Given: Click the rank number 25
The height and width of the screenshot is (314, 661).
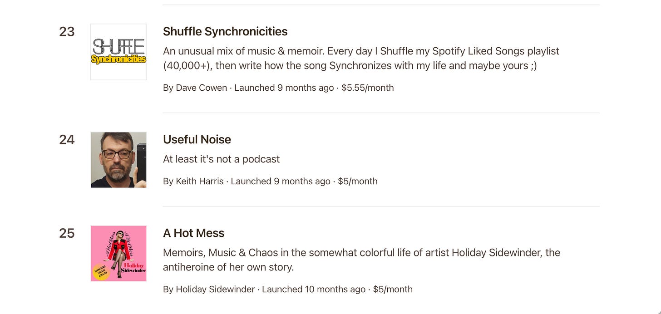Looking at the screenshot, I should [67, 233].
